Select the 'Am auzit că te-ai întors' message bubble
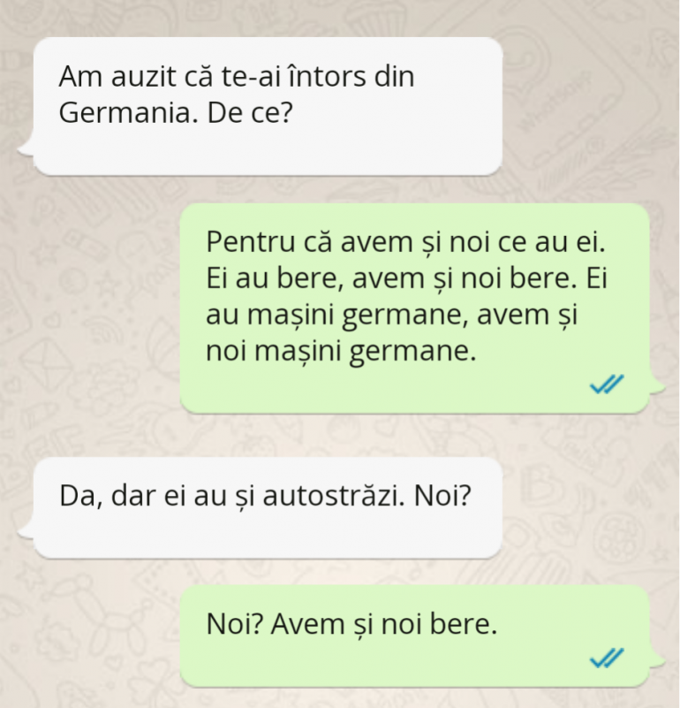680x708 pixels. pyautogui.click(x=268, y=106)
